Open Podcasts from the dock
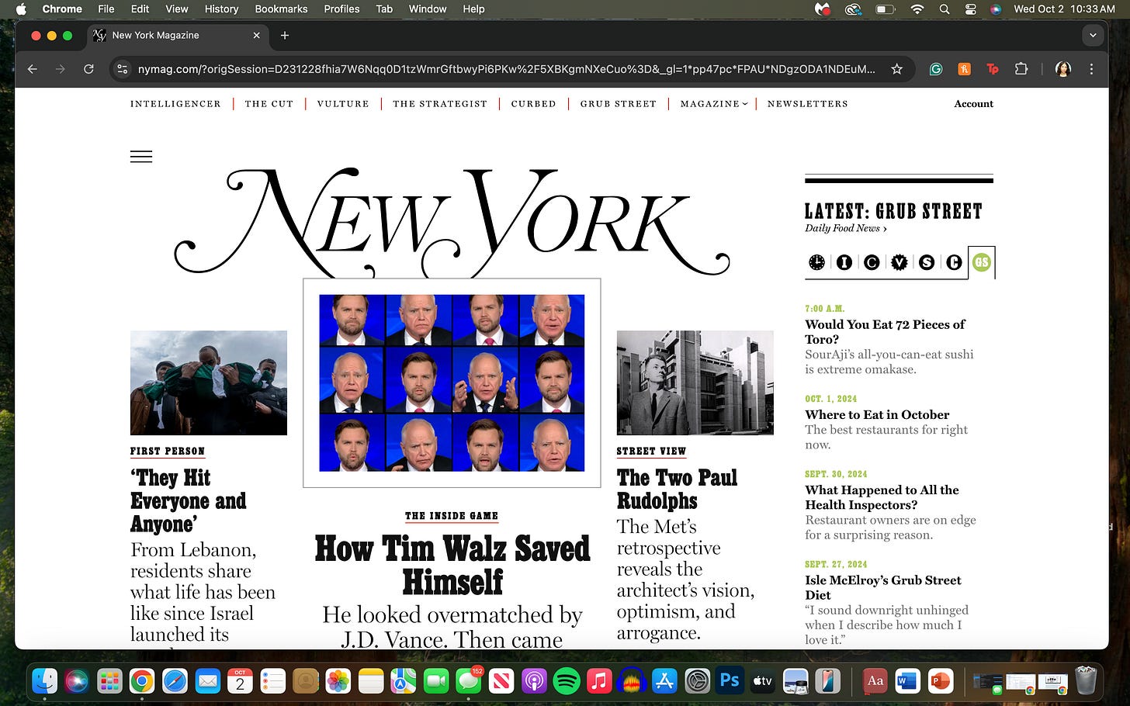This screenshot has height=706, width=1130. (x=534, y=681)
